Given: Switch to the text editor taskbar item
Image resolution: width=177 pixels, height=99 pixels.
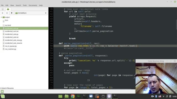Looking at the screenshot, I should click(109, 96).
